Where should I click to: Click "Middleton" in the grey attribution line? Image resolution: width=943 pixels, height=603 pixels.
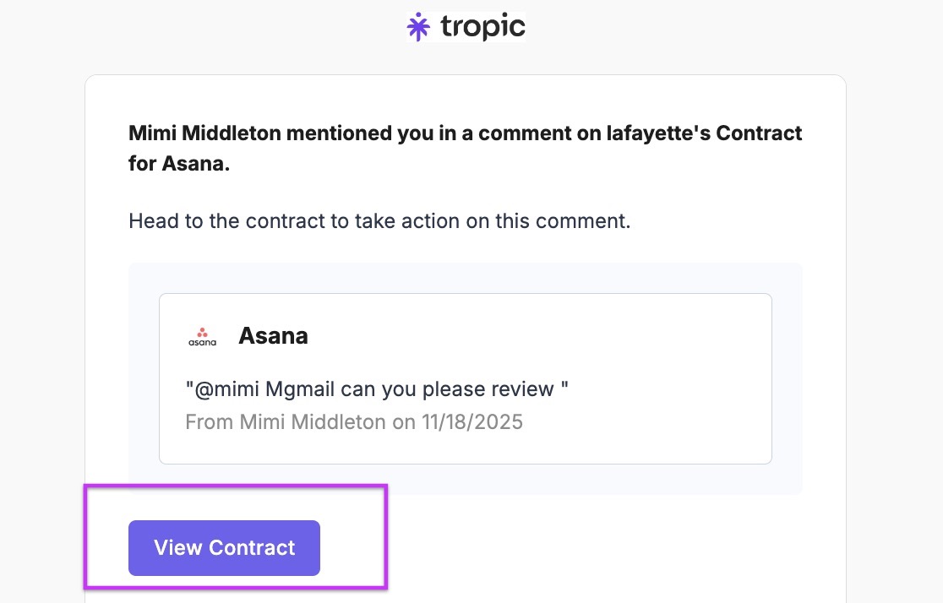pyautogui.click(x=338, y=421)
